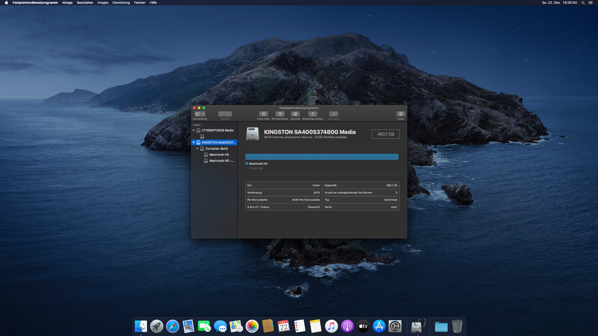
Task: Collapse the Container disk2 node
Action: pyautogui.click(x=197, y=149)
